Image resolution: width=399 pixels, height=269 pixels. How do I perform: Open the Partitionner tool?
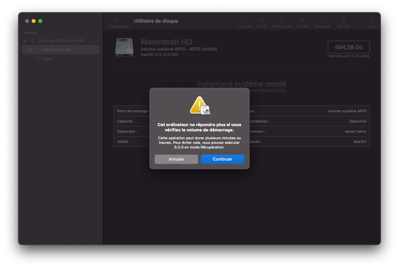pyautogui.click(x=282, y=20)
